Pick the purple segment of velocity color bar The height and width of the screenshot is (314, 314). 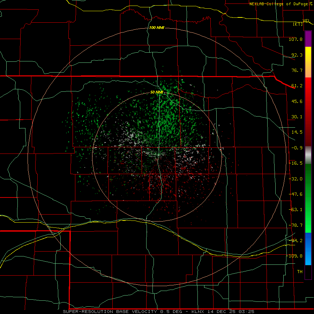coord(308,39)
